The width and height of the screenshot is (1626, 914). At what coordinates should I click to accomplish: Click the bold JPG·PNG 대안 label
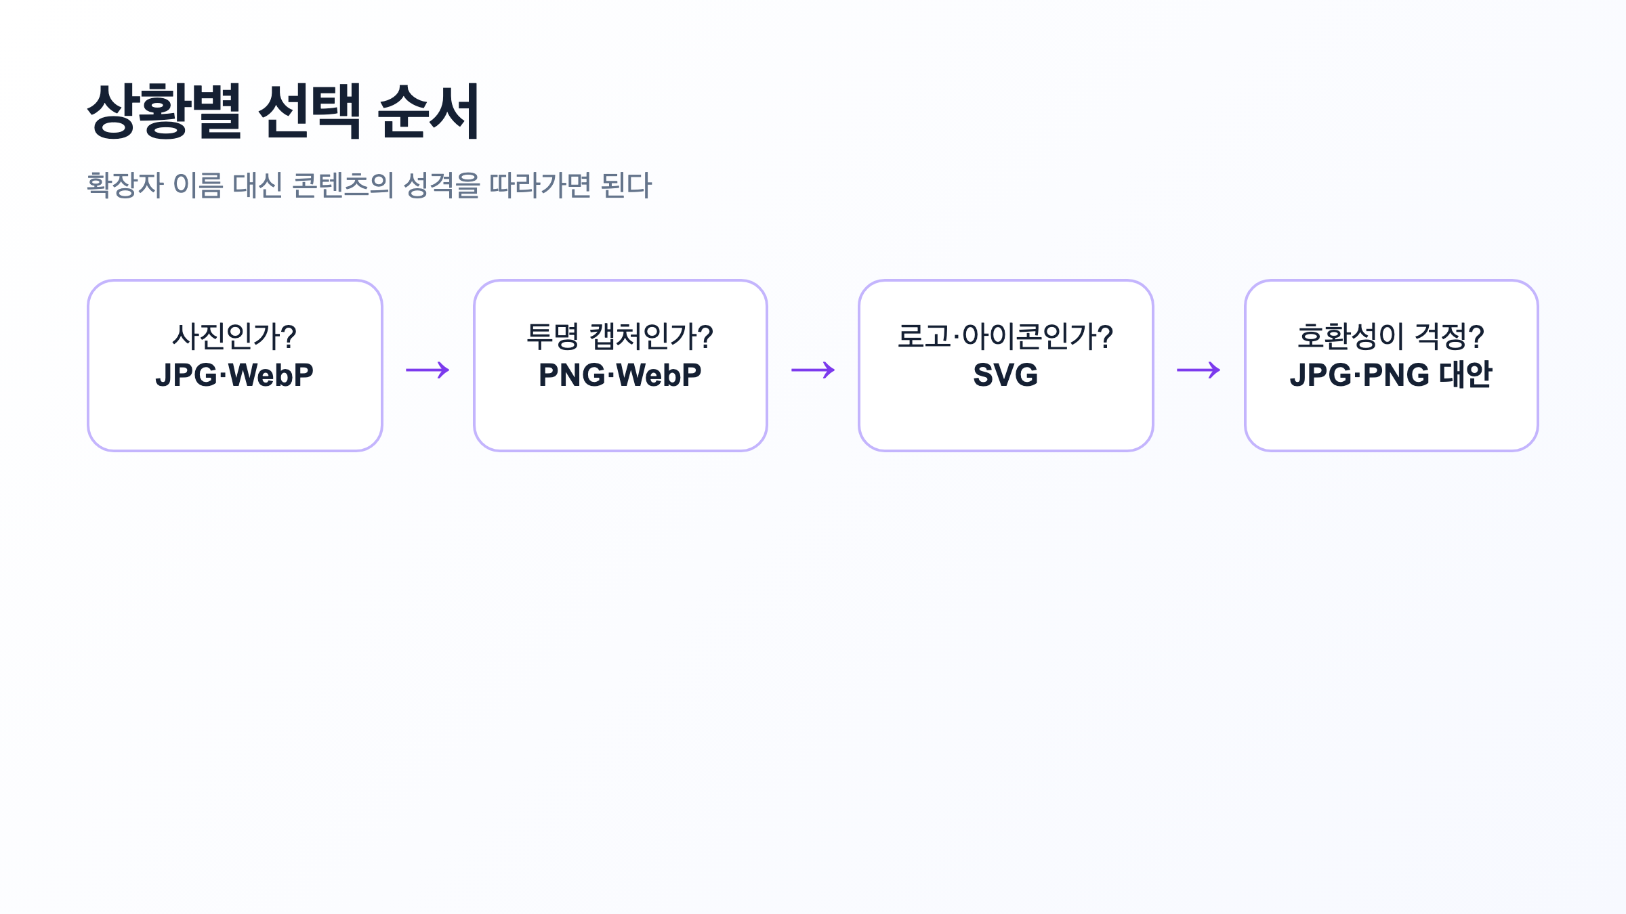point(1391,375)
